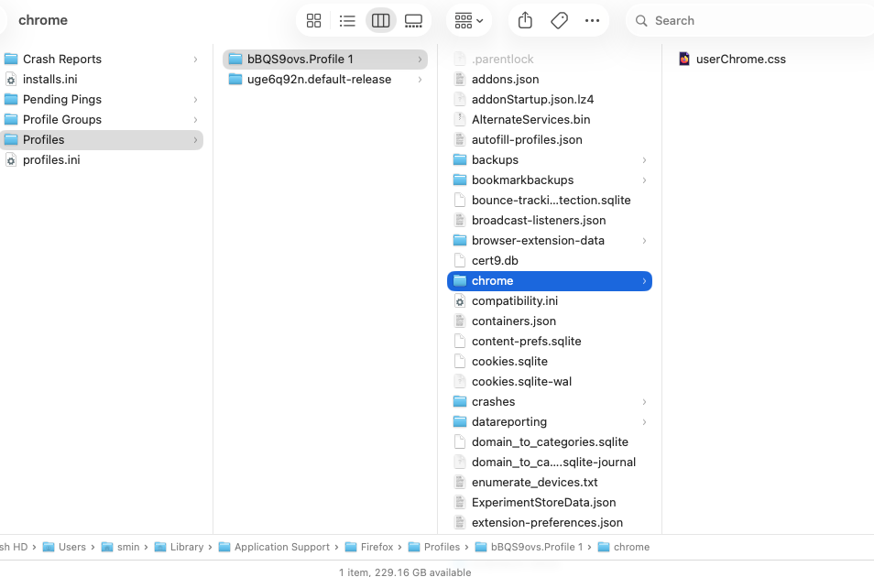Switch to icon view in toolbar

(x=313, y=20)
